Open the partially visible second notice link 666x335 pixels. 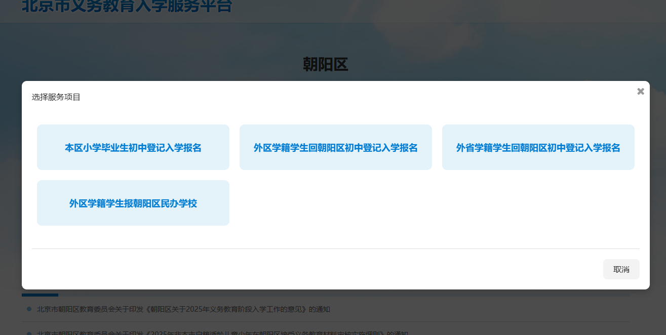click(222, 333)
